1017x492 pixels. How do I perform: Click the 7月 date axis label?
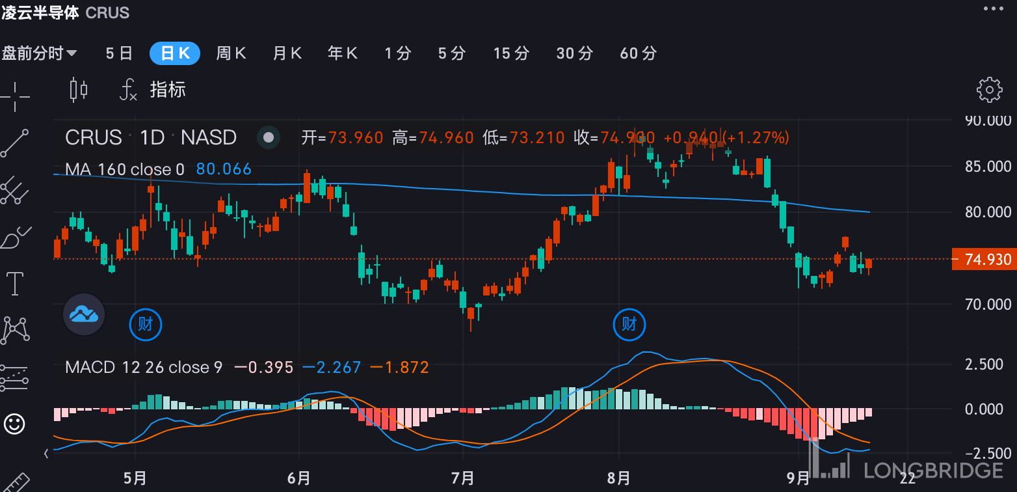pos(462,479)
